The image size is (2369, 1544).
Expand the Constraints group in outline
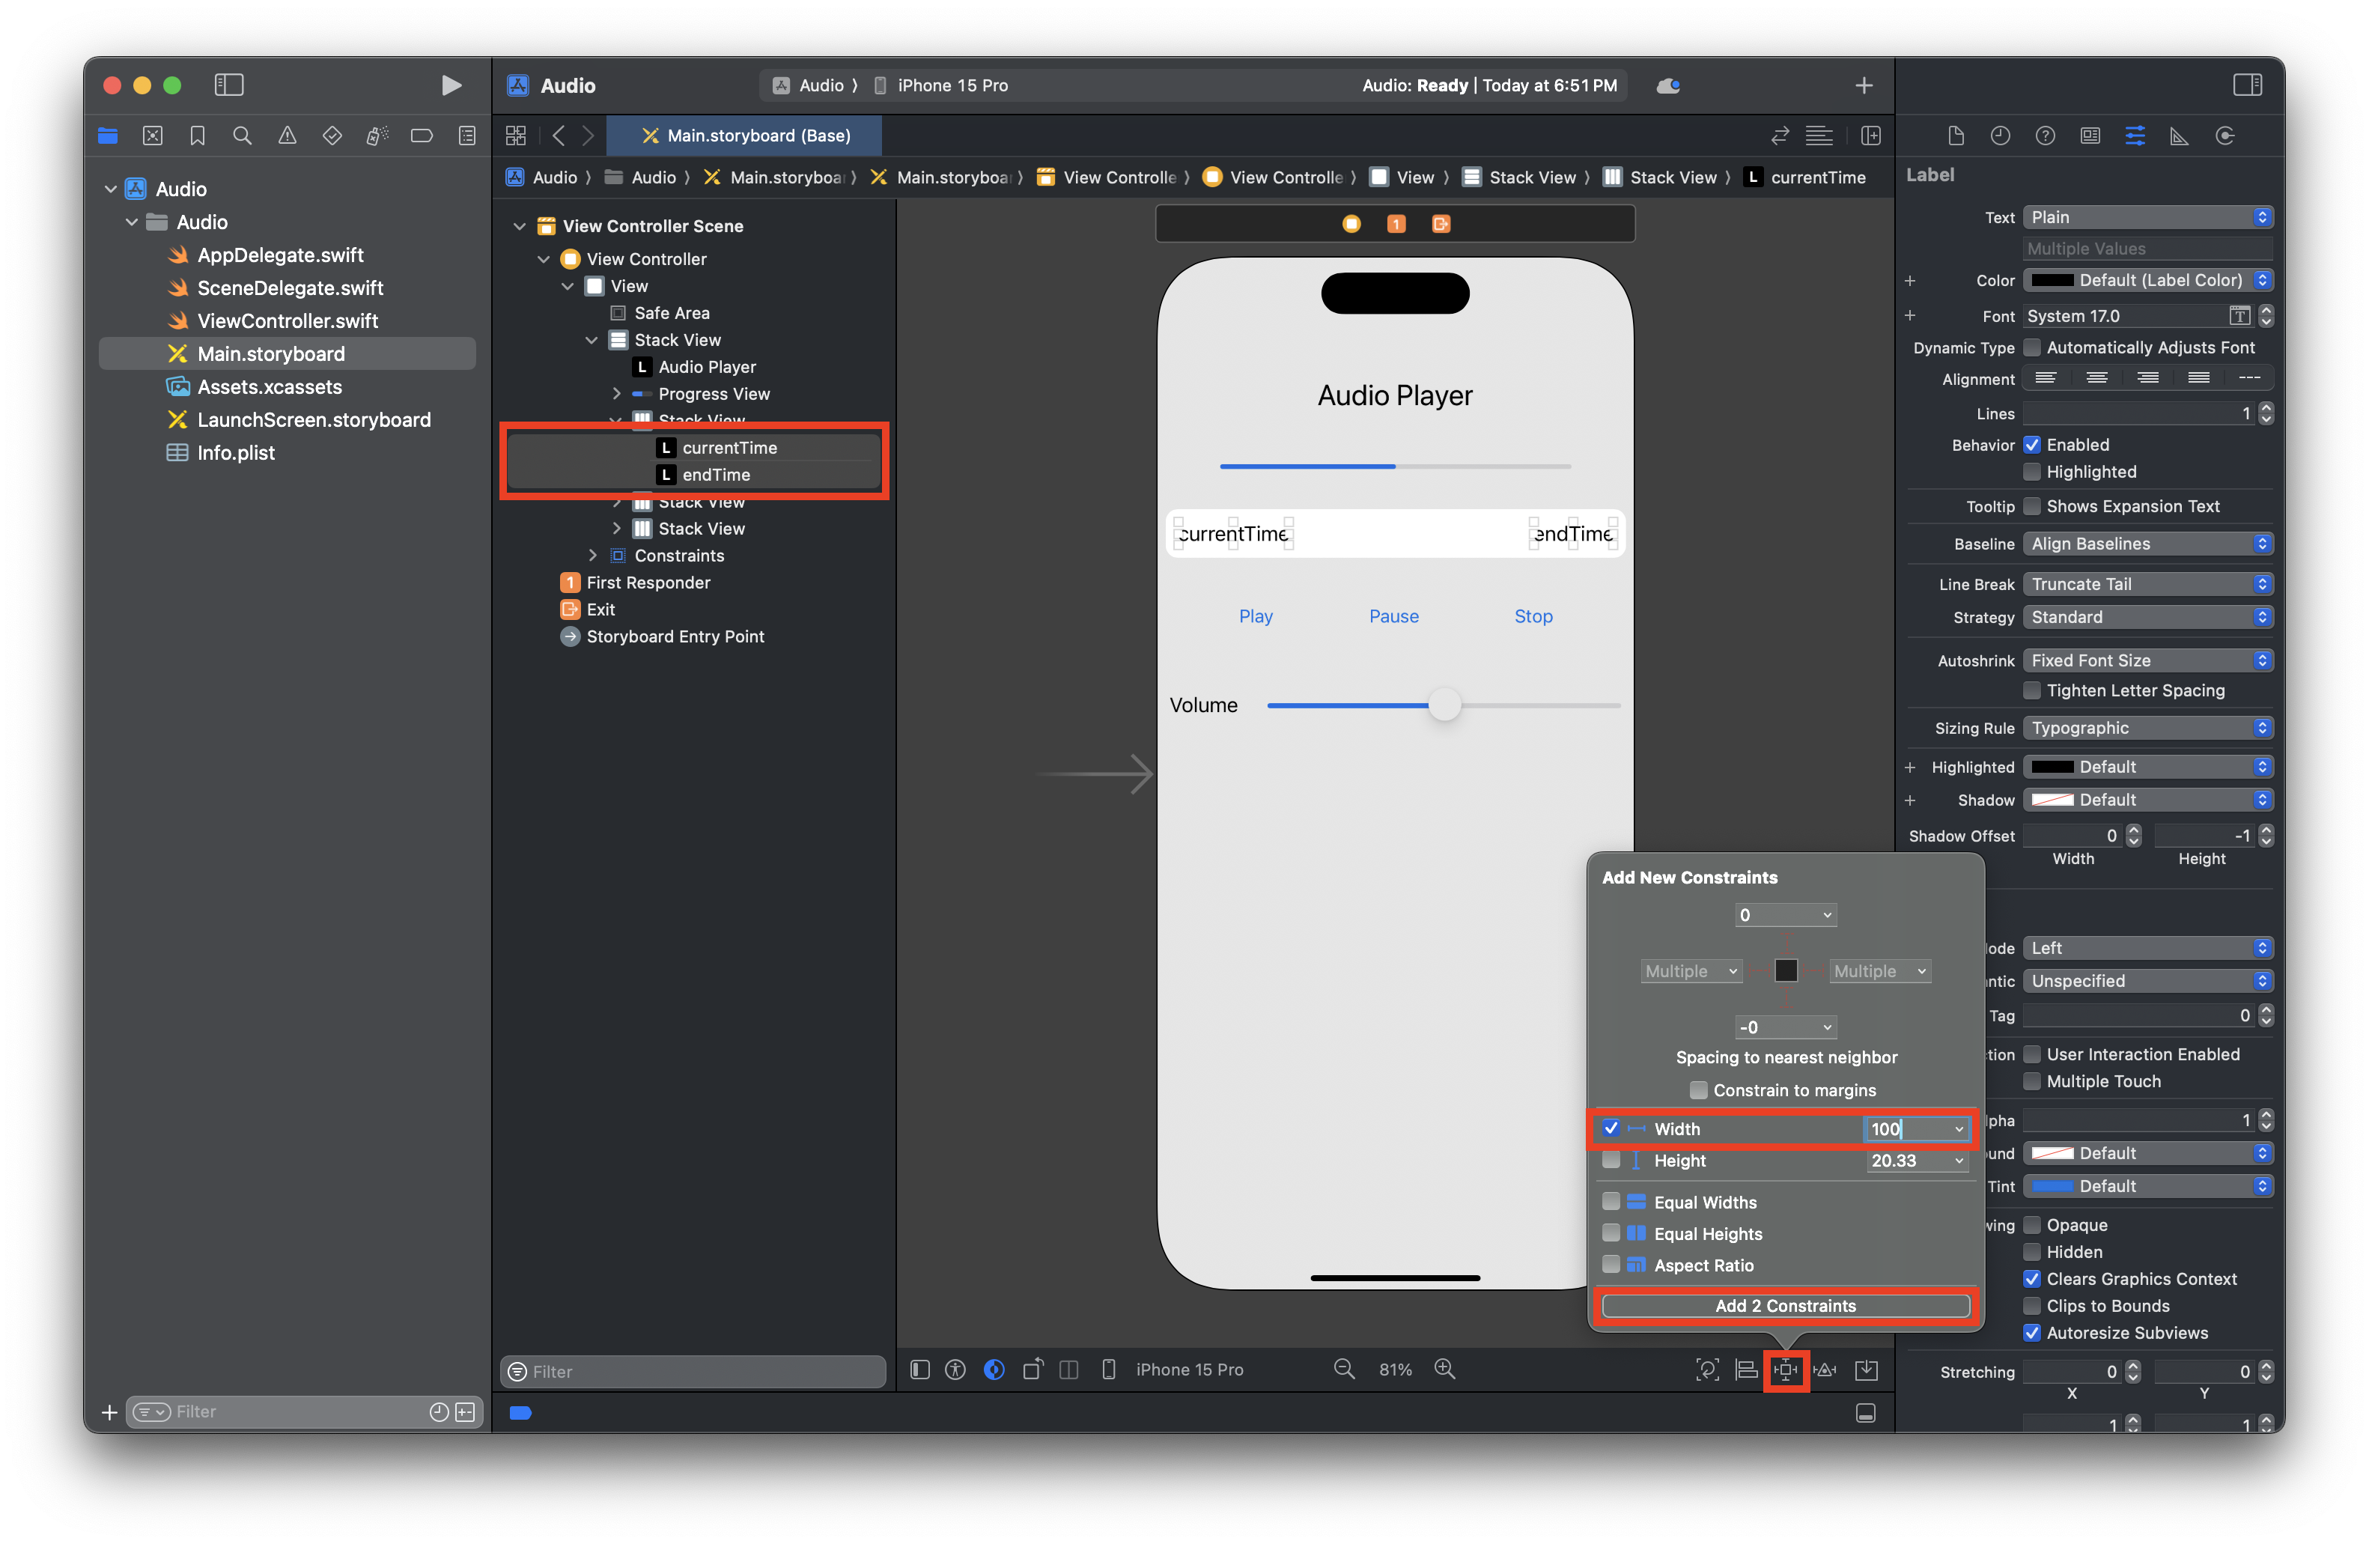click(x=593, y=556)
